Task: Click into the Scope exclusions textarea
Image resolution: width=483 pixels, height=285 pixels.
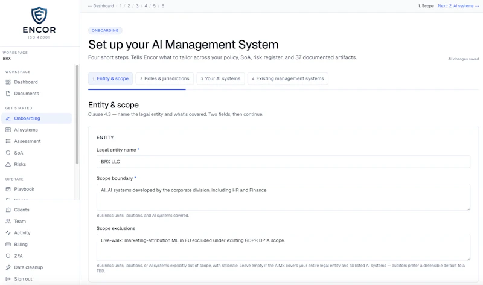Action: 283,248
